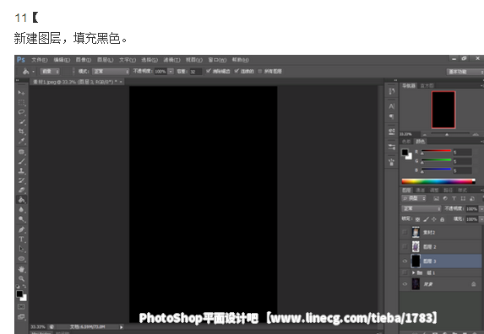Select the Quick Selection tool
This screenshot has width=484, height=334.
pos(21,121)
